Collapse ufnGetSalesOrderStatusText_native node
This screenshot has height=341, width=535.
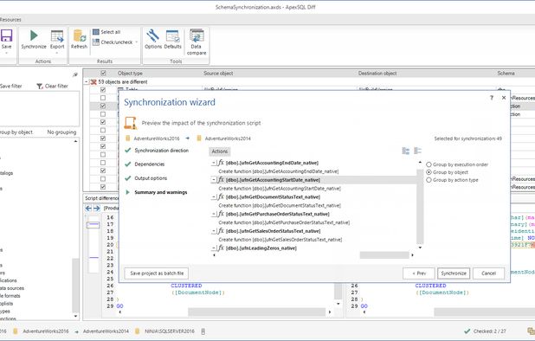tap(214, 231)
